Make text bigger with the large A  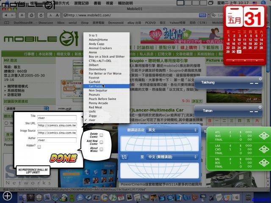[x=57, y=15]
